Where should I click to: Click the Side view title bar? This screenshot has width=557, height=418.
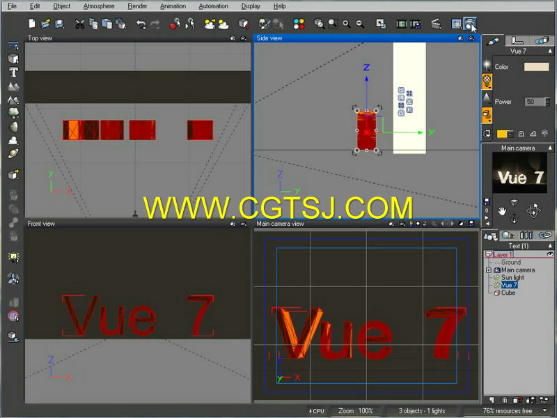coord(367,38)
